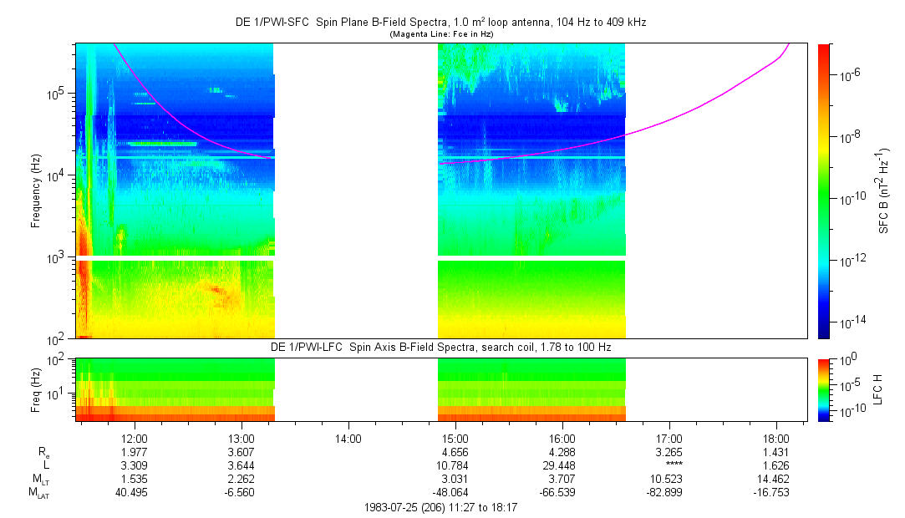The height and width of the screenshot is (518, 905).
Task: Click the 16:00 time axis label
Action: click(562, 439)
